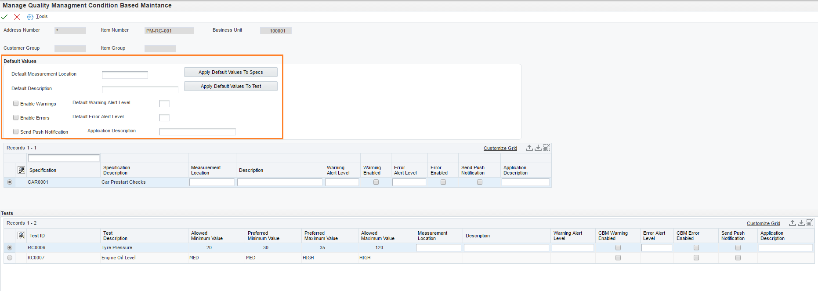Click the red X cancel icon
This screenshot has width=818, height=291.
click(x=17, y=17)
